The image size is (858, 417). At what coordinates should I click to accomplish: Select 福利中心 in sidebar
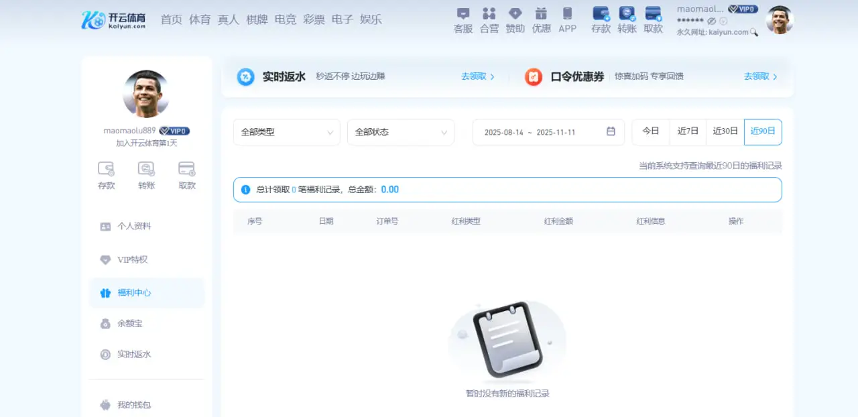click(x=146, y=293)
